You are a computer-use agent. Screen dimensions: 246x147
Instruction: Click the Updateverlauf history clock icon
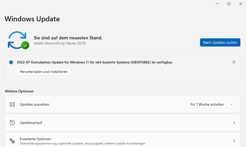coord(12,123)
